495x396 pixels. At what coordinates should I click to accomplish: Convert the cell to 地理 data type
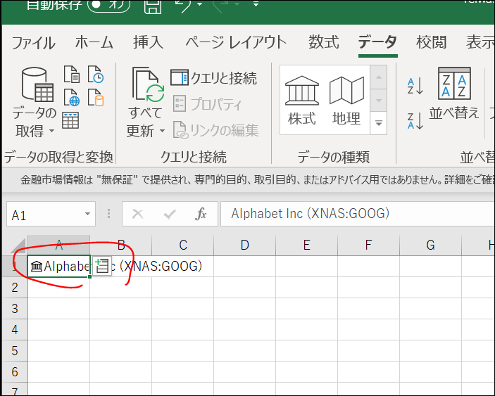[x=346, y=101]
